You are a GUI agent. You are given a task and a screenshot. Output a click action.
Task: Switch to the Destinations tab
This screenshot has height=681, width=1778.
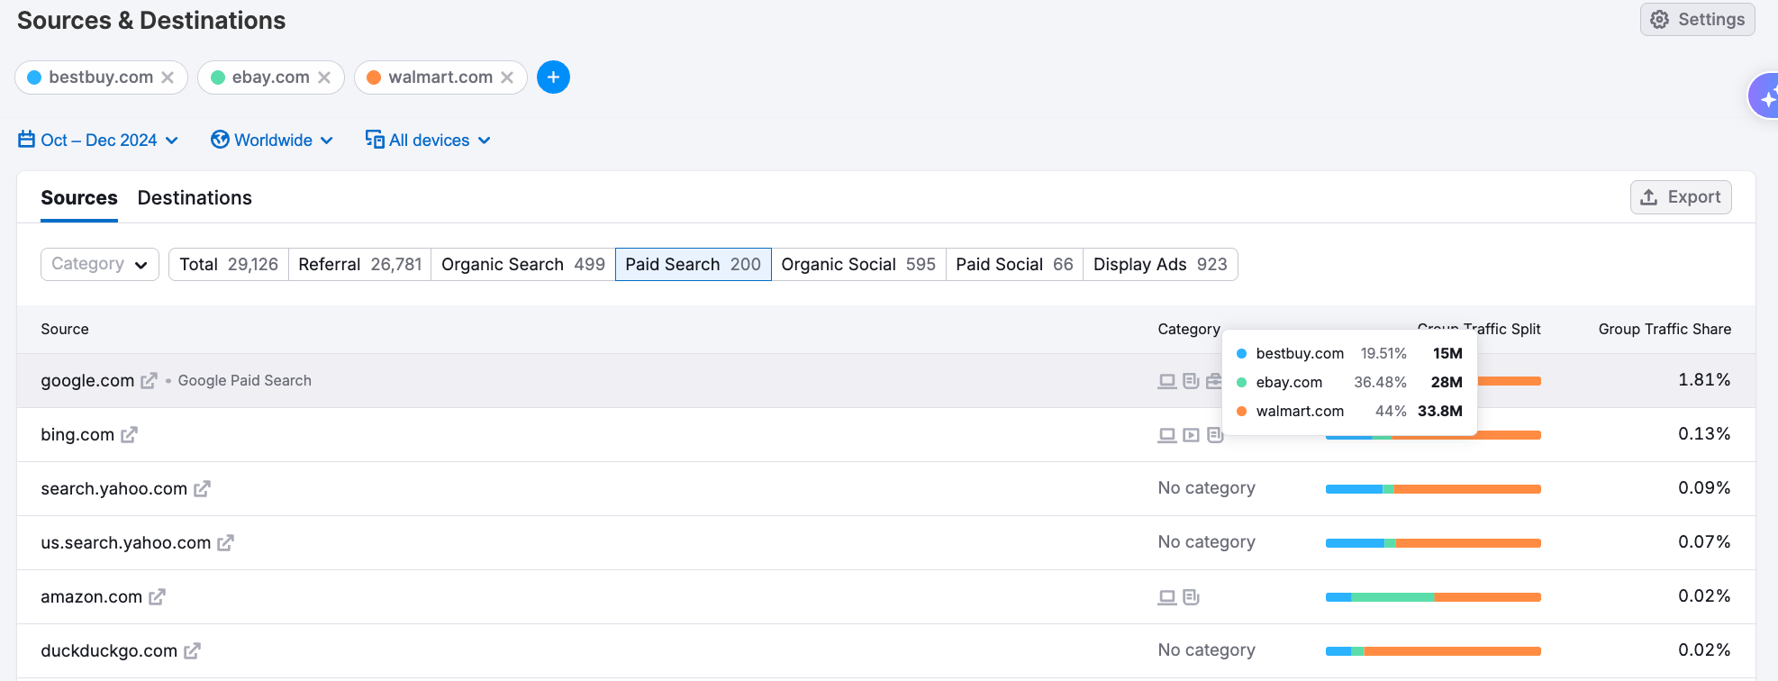195,198
